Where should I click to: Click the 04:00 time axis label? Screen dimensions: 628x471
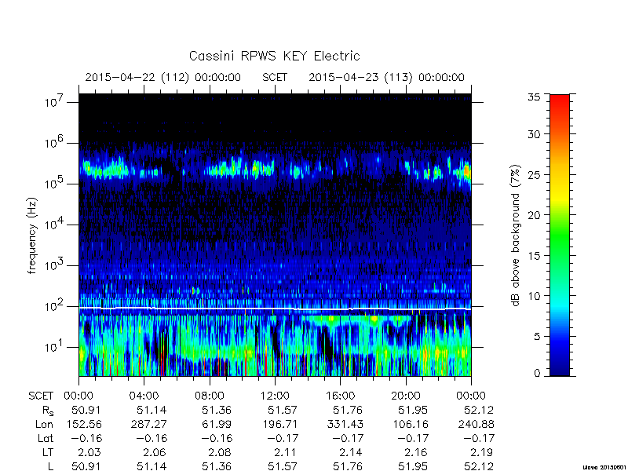pyautogui.click(x=144, y=396)
